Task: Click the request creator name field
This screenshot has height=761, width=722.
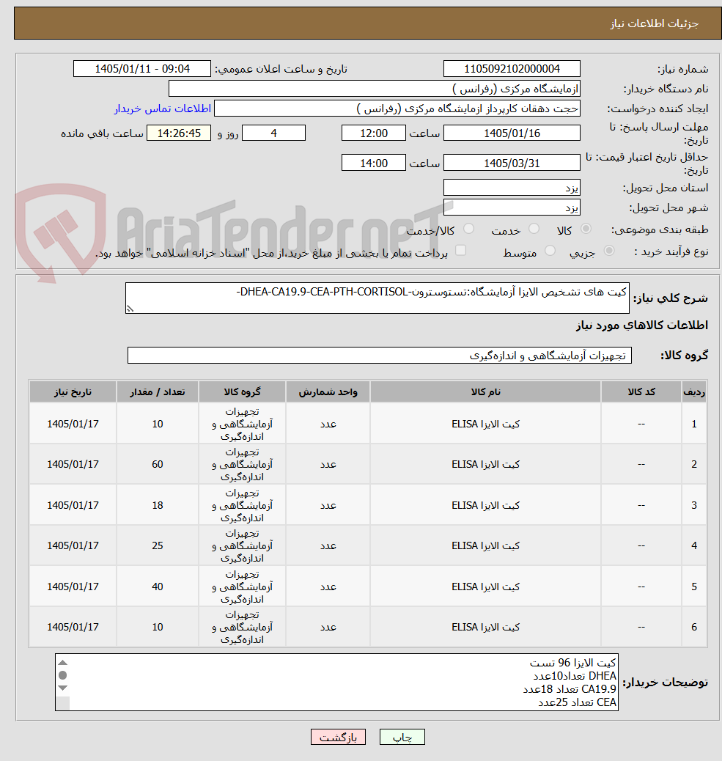Action: pyautogui.click(x=397, y=109)
